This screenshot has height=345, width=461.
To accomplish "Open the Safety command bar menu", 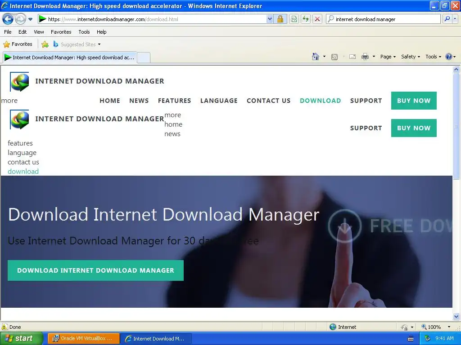I will click(411, 57).
